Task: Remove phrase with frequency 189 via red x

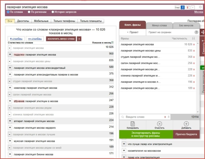Action: pyautogui.click(x=194, y=88)
